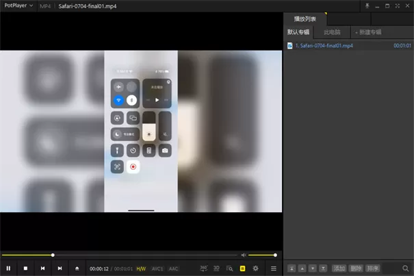Click the total duration 00:01:01 beside elapsed time
The height and width of the screenshot is (276, 414).
pyautogui.click(x=123, y=268)
